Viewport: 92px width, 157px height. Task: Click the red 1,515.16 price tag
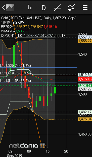click(x=85, y=79)
